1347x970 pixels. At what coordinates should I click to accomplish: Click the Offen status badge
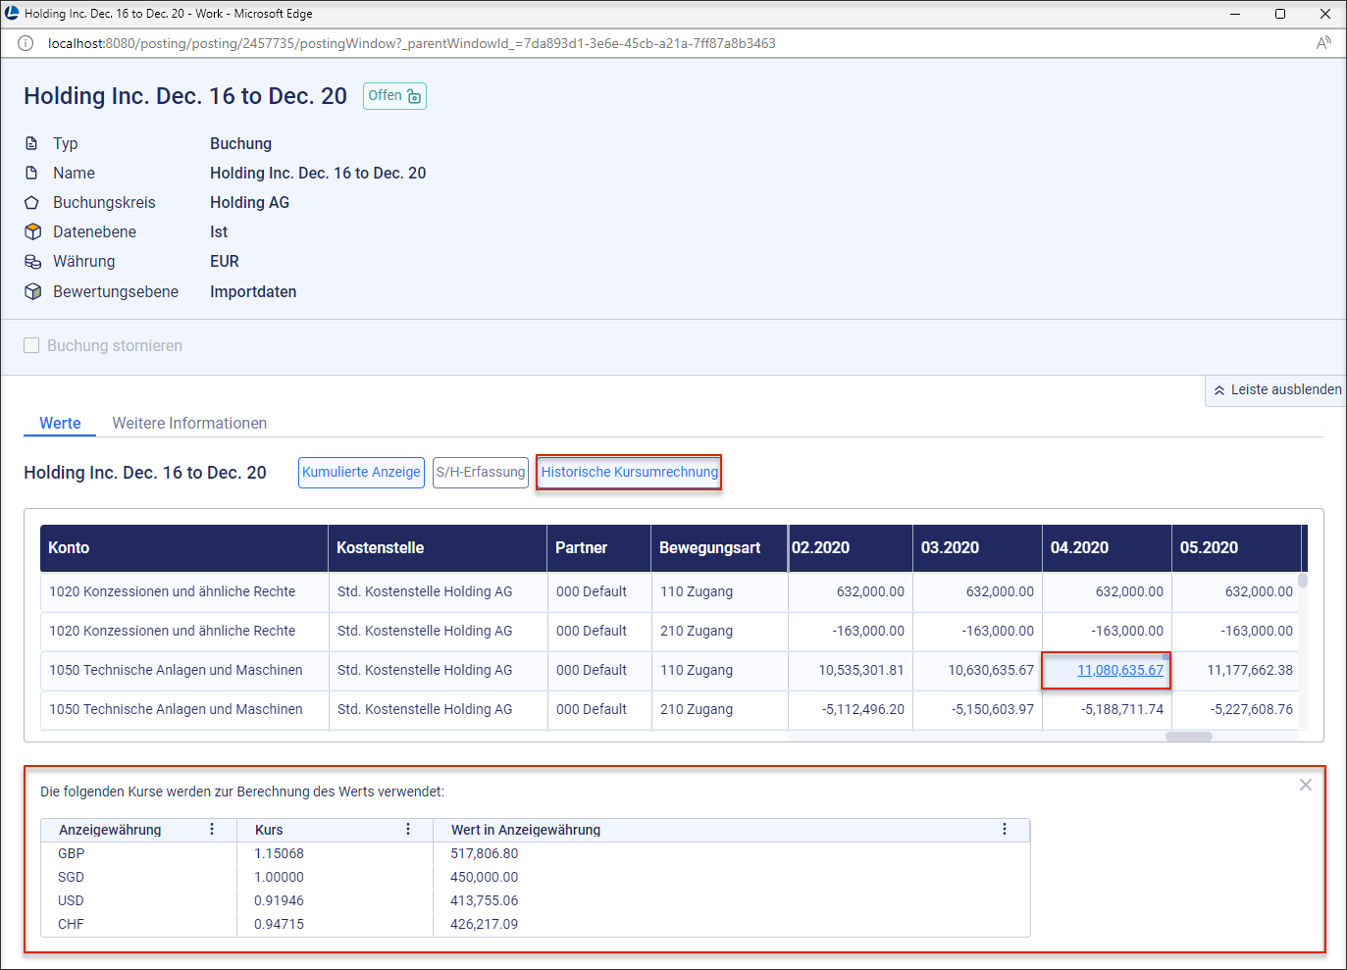394,96
